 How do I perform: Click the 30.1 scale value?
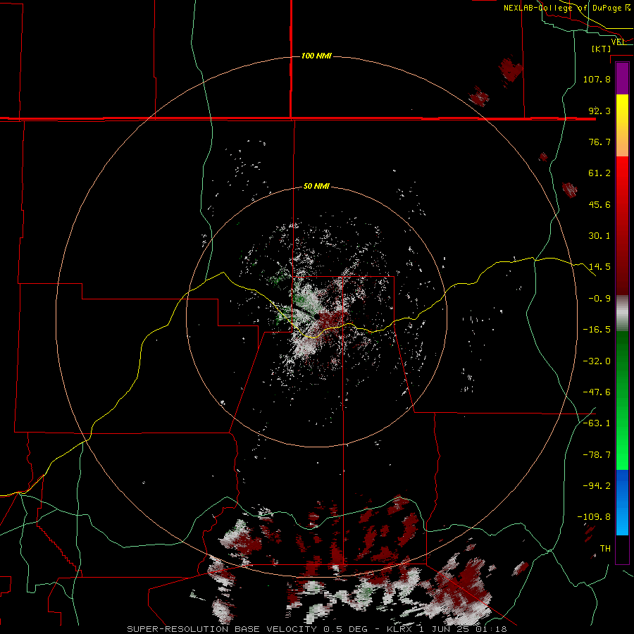click(x=599, y=236)
